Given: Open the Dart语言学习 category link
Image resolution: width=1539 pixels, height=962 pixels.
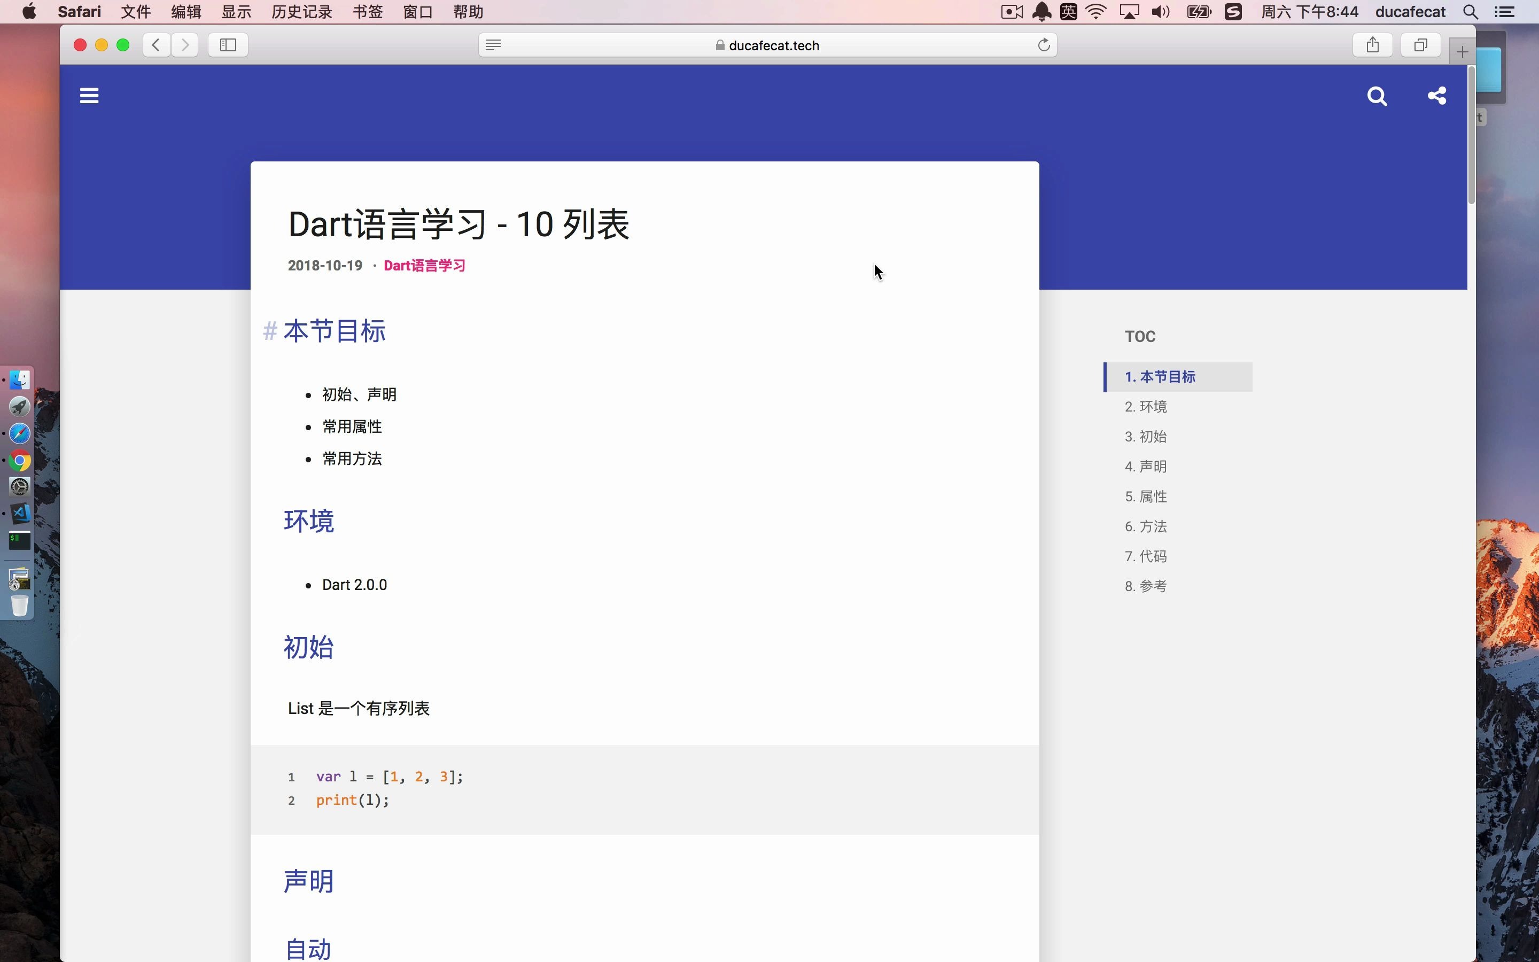Looking at the screenshot, I should point(424,265).
